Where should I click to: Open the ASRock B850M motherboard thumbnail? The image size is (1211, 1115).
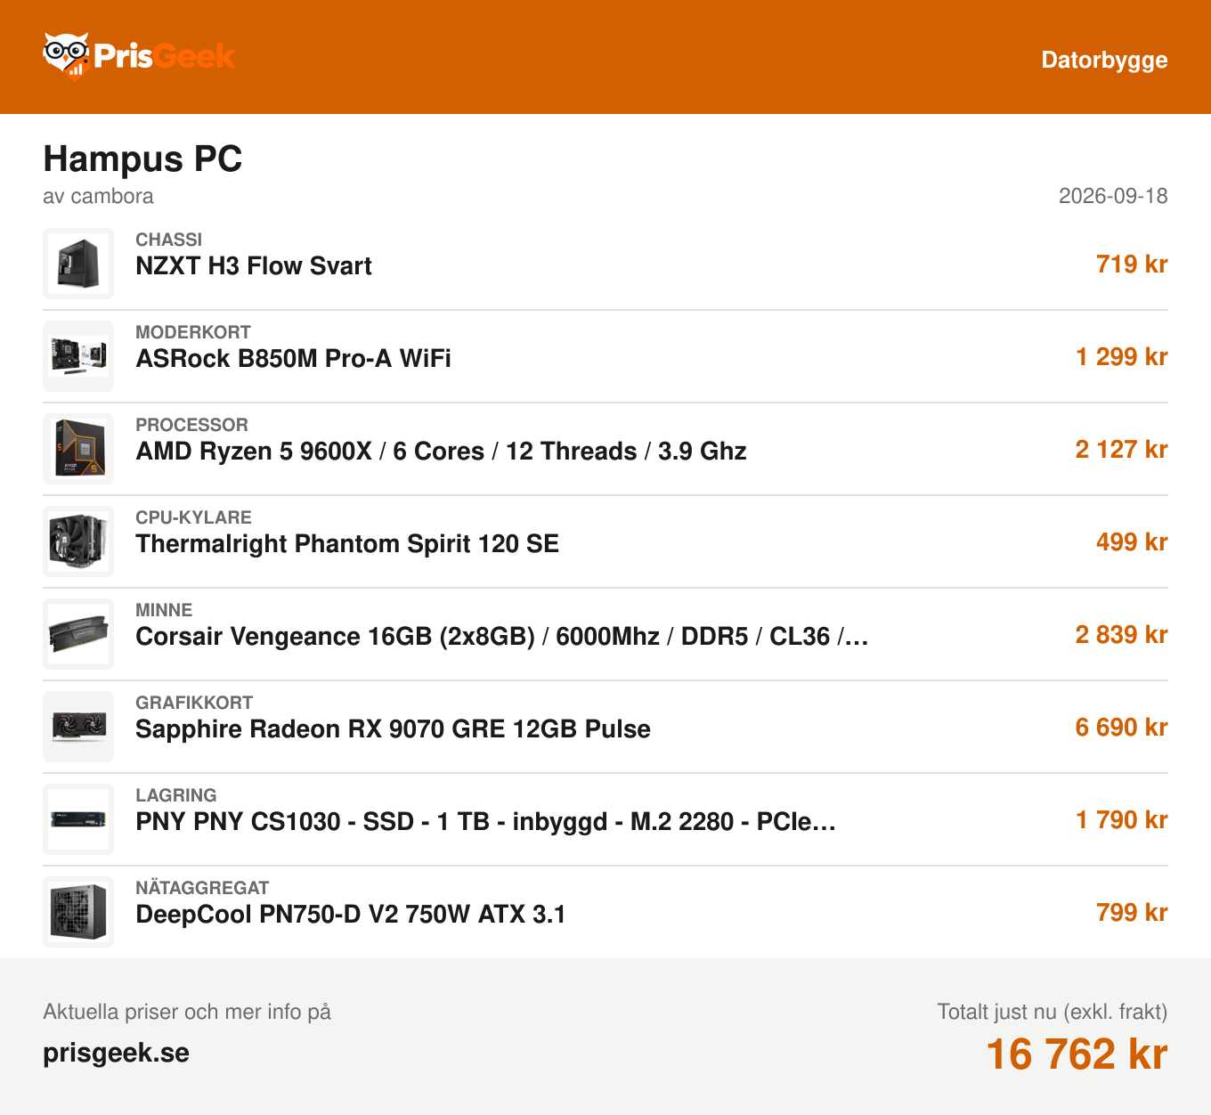click(x=78, y=356)
